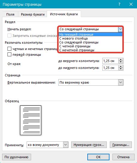The image size is (137, 163).
Task: Click the Начать раздел selected value field
Action: tap(89, 29)
